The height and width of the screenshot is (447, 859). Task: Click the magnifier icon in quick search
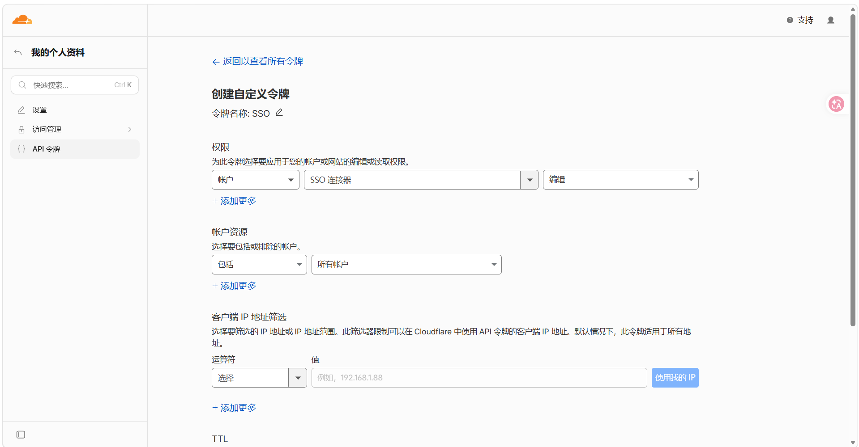[22, 85]
